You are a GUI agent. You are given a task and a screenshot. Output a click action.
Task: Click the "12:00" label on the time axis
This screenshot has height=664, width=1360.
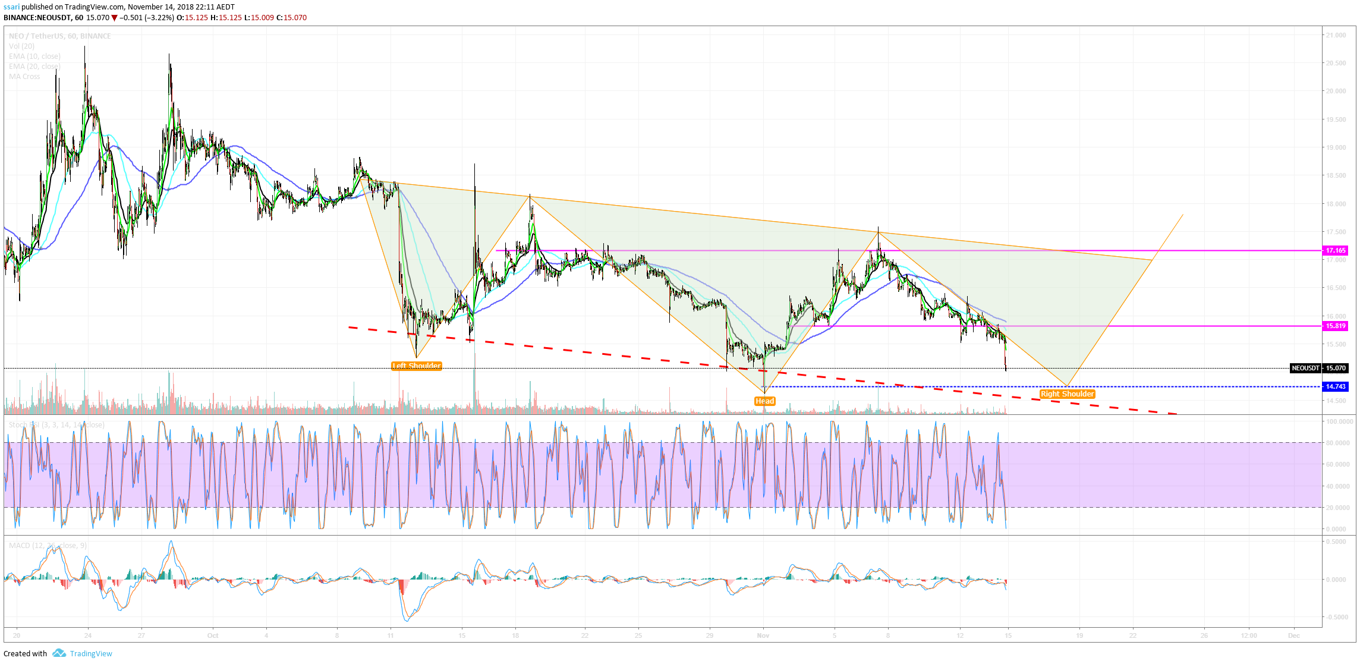(1249, 635)
